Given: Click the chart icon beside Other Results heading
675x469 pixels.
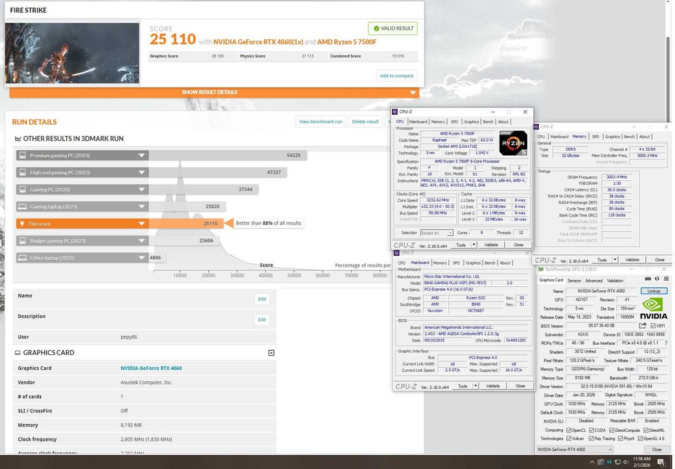Looking at the screenshot, I should [18, 138].
